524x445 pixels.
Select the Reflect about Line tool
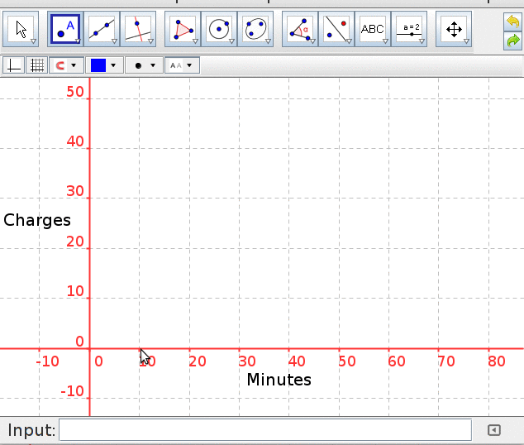[x=336, y=29]
